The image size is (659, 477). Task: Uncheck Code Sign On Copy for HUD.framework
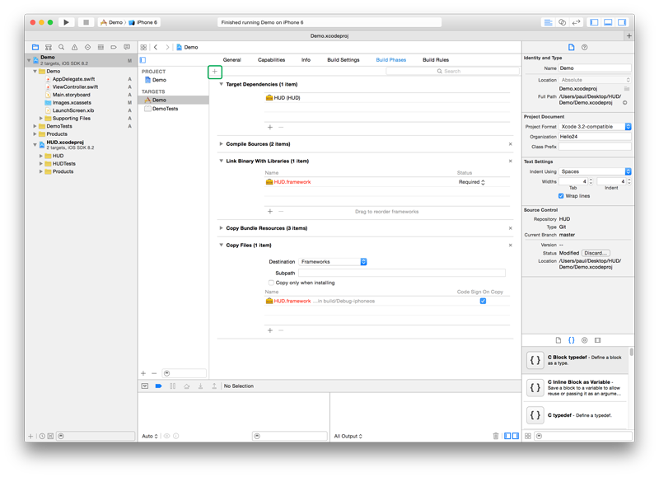[x=483, y=301]
